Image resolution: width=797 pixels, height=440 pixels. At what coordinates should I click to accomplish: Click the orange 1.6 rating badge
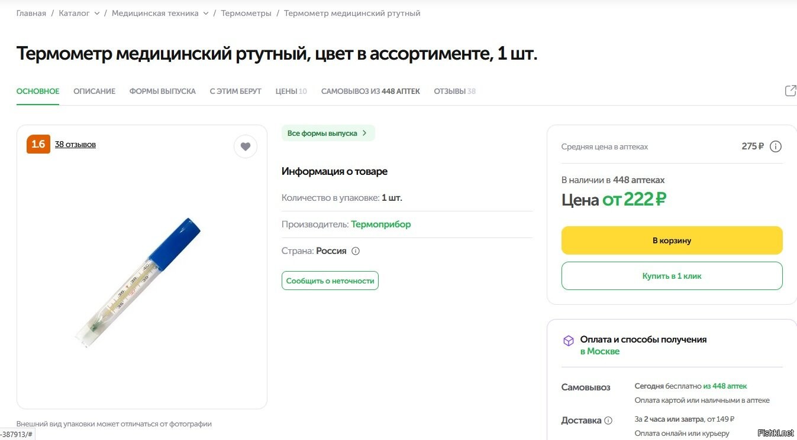click(38, 144)
